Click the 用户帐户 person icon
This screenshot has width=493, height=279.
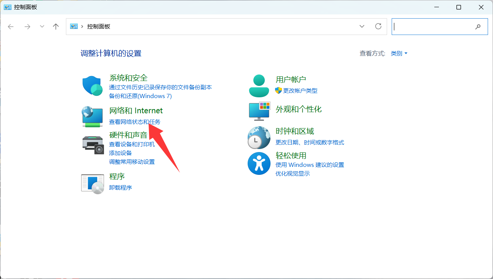point(259,84)
